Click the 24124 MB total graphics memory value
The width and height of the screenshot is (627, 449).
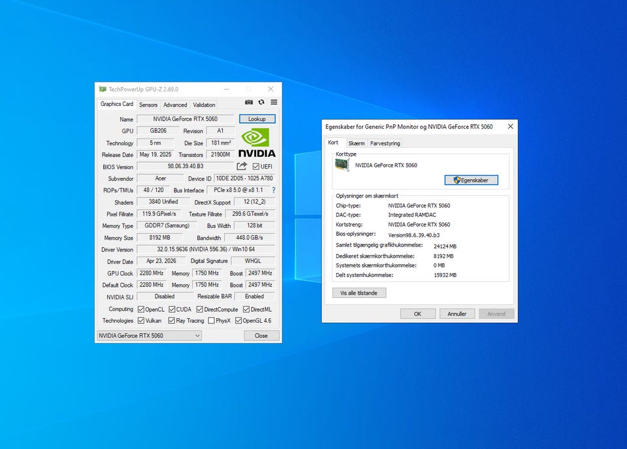tap(445, 246)
